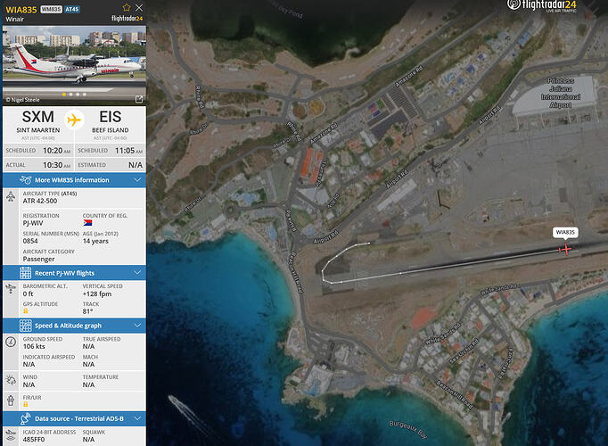The image size is (608, 446).
Task: Click the Passenger aircraft category value
Action: point(38,259)
